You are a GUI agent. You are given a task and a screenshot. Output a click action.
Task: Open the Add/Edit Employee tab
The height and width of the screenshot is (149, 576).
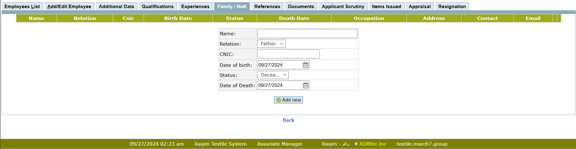[69, 7]
